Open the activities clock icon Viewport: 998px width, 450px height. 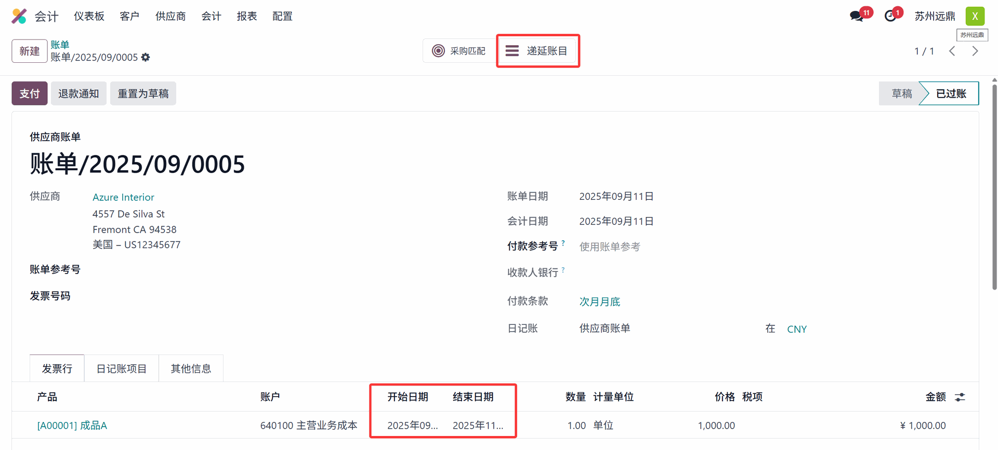point(890,16)
